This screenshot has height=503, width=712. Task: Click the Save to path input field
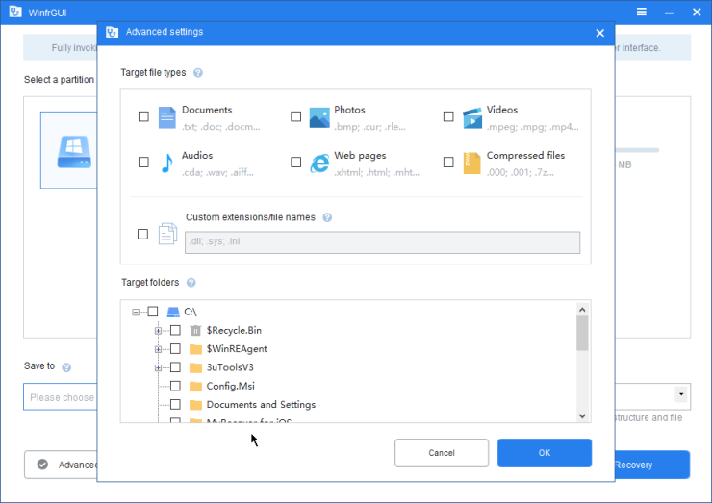tap(61, 397)
